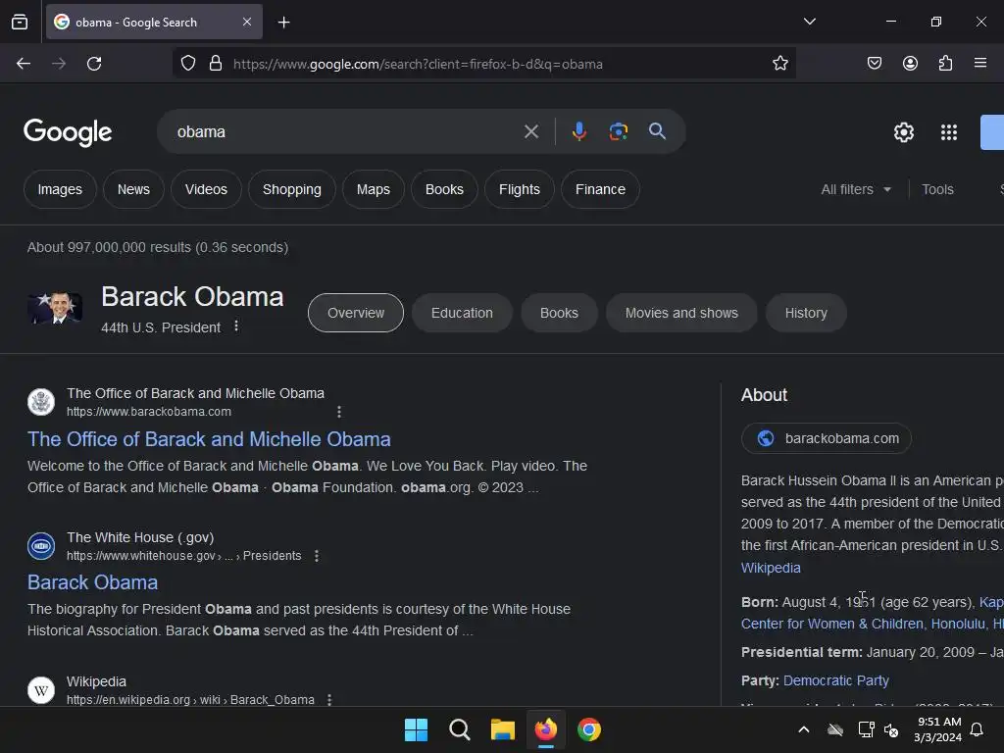This screenshot has height=753, width=1004.
Task: Open Google quick settings gear
Action: 903,132
